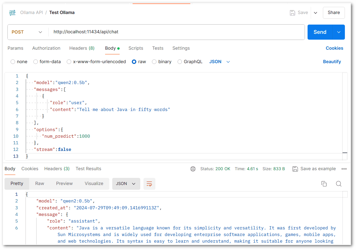
Task: Click the Save floppy disk icon
Action: click(x=292, y=13)
